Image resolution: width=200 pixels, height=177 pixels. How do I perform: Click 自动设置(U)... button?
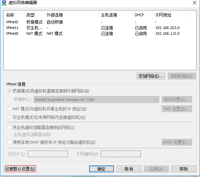coord(177,99)
